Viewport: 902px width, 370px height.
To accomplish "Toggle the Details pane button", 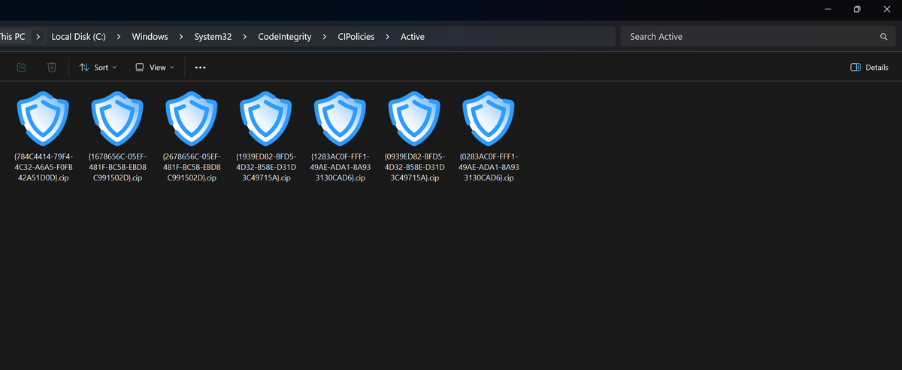I will click(x=869, y=68).
